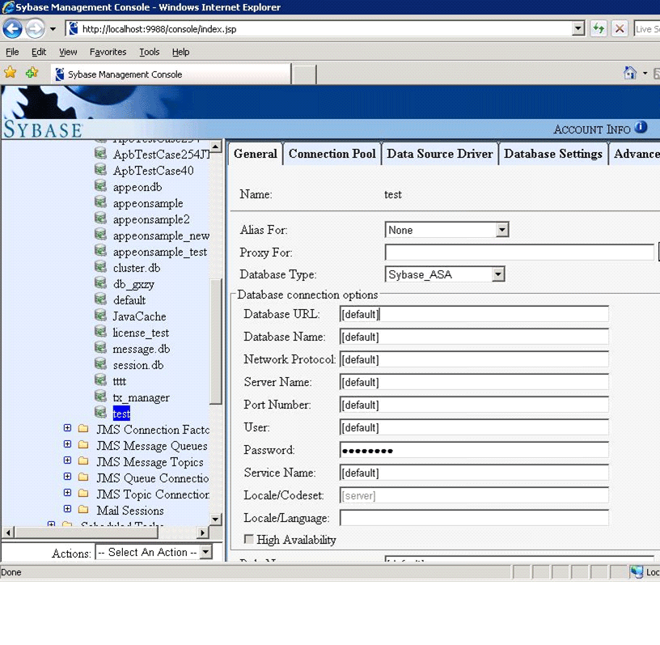Expand the JMS Message Topics node
Image resolution: width=660 pixels, height=645 pixels.
tap(67, 460)
